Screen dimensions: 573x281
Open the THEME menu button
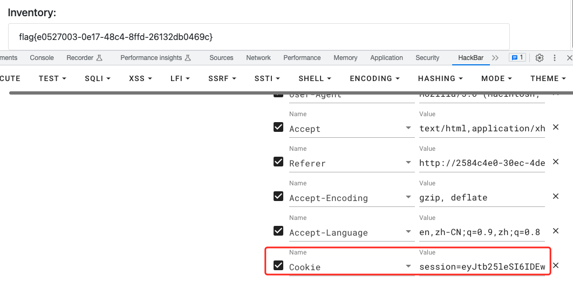pos(548,78)
